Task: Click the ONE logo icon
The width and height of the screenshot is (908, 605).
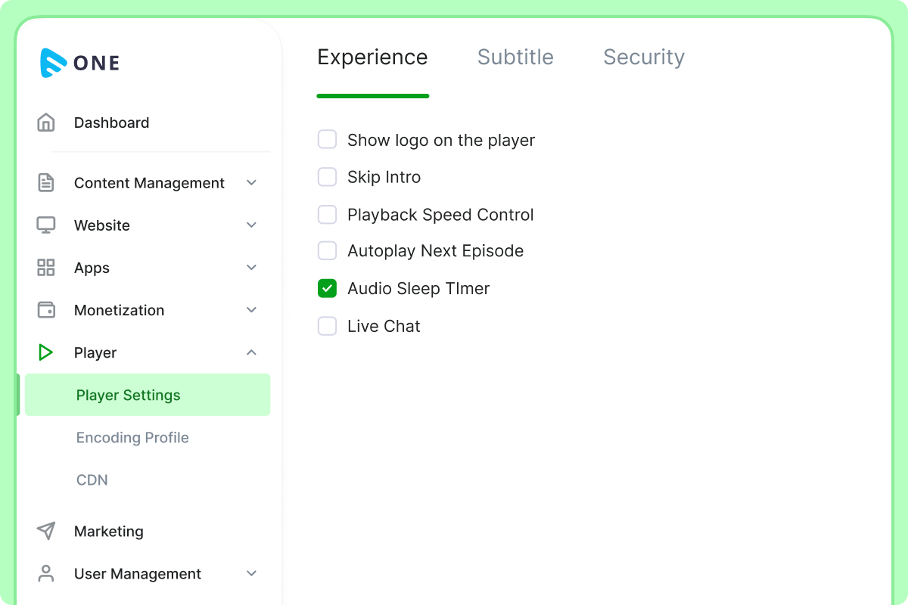Action: coord(54,63)
